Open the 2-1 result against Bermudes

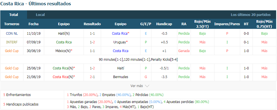92,77
